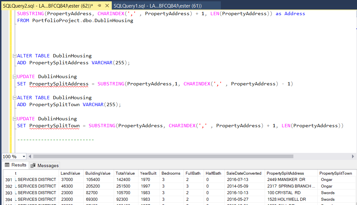Select row header 391
357x205 pixels.
[x=9, y=180]
